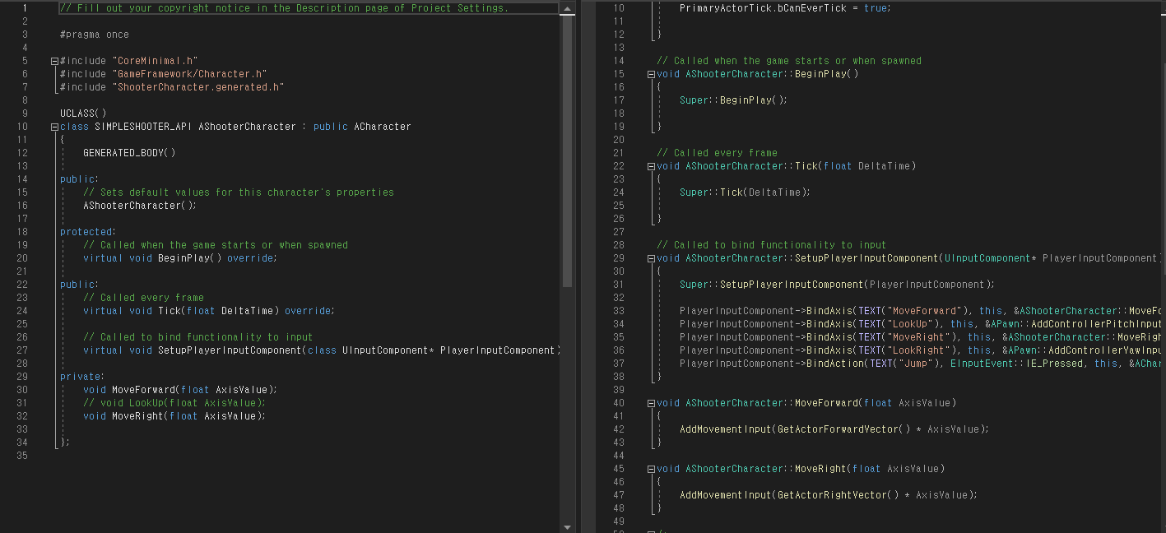Click 'void MoveForward(float AxisValue);' declaration
This screenshot has height=533, width=1166.
[180, 390]
